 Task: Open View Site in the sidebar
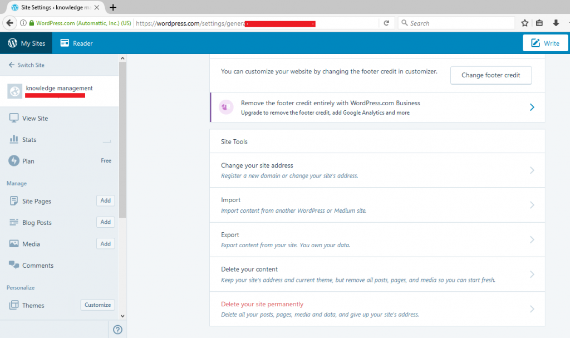click(59, 118)
